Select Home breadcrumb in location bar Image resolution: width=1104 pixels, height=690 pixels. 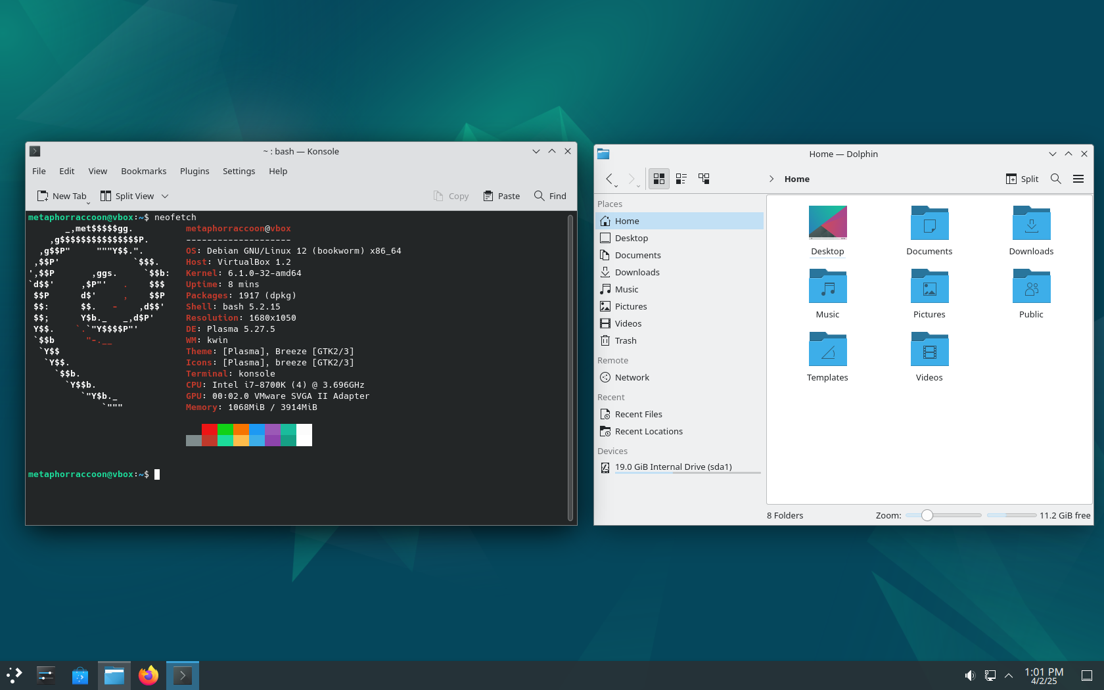[796, 179]
